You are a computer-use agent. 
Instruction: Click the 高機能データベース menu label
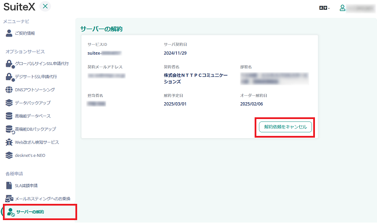point(32,116)
